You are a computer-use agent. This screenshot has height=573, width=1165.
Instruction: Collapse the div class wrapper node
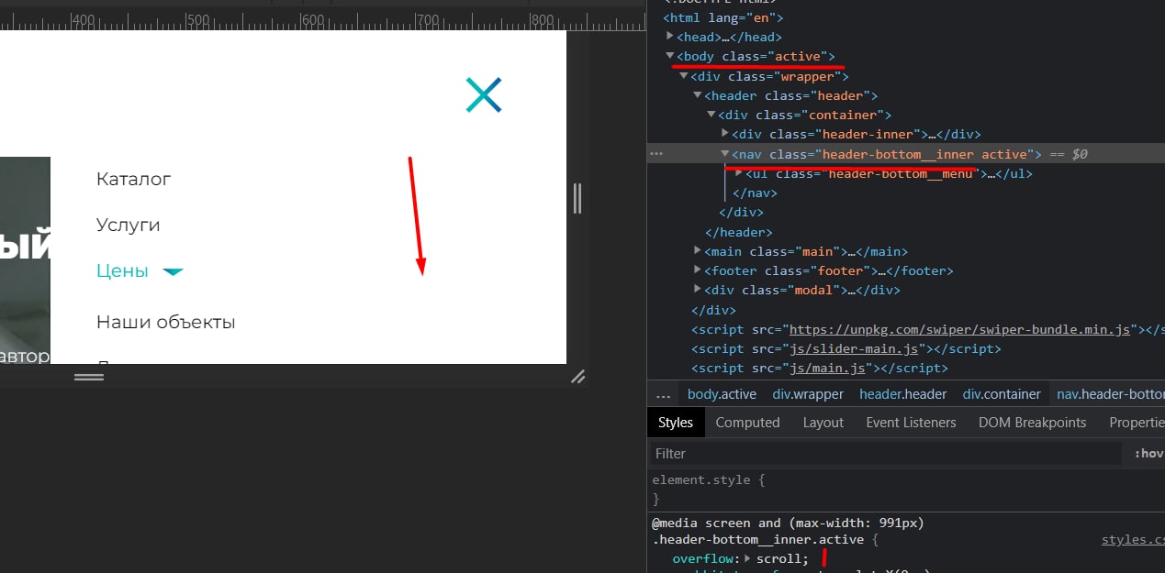point(685,75)
